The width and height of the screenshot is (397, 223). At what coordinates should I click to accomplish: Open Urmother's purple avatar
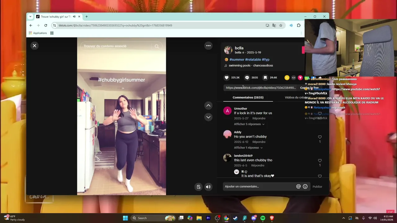point(227,111)
